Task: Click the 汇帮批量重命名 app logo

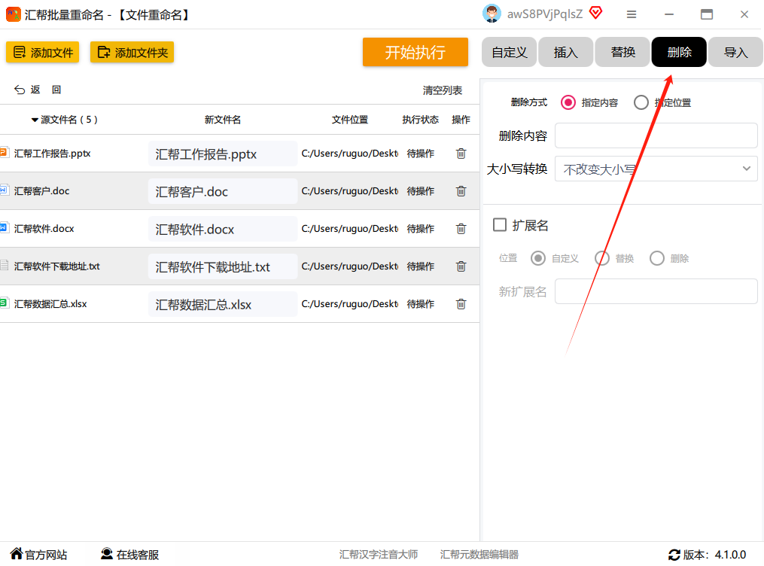Action: (13, 14)
